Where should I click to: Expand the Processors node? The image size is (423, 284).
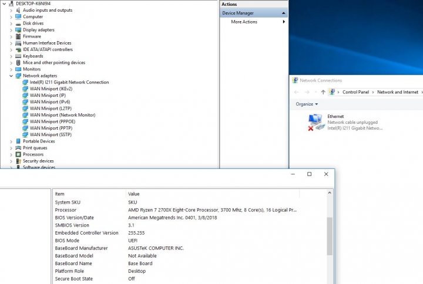tap(11, 154)
